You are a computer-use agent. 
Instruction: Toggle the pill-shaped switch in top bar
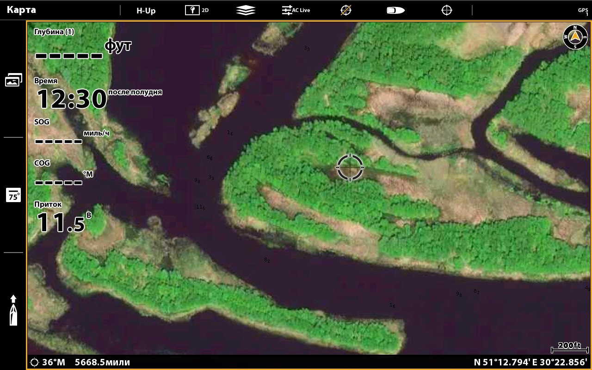tap(395, 10)
